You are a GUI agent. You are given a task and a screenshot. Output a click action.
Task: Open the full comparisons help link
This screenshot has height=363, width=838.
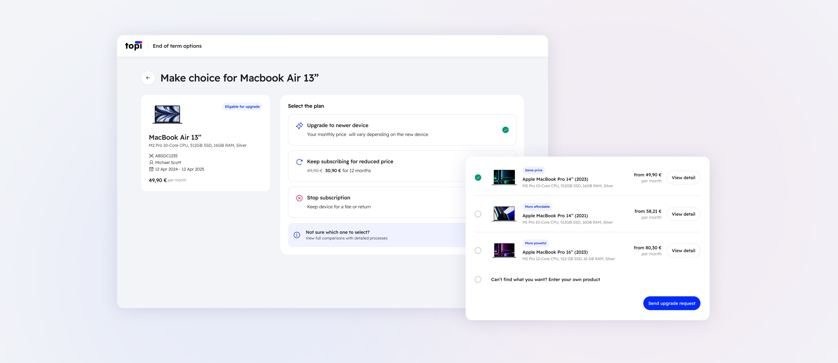point(347,238)
